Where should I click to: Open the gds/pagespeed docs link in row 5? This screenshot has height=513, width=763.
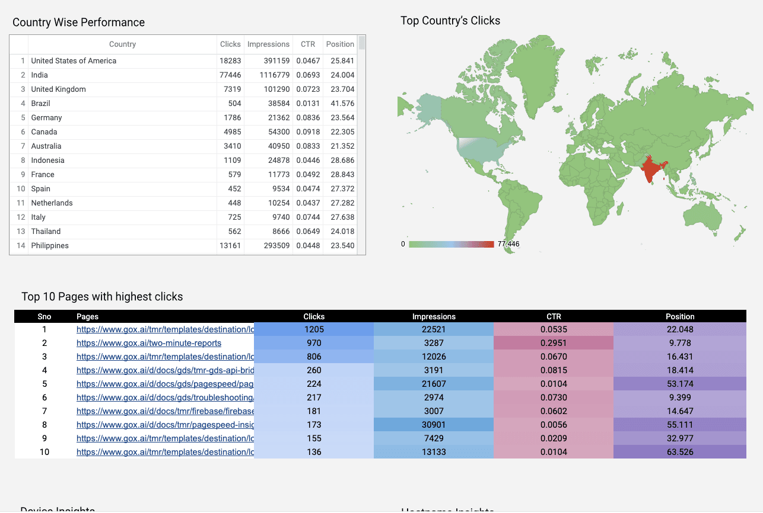coord(166,384)
